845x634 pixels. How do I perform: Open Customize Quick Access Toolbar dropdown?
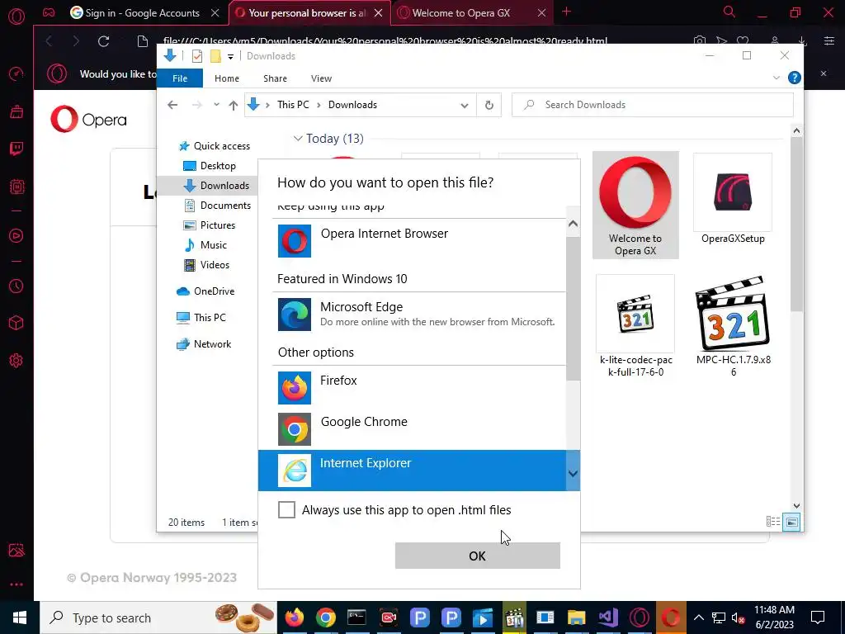[x=230, y=56]
